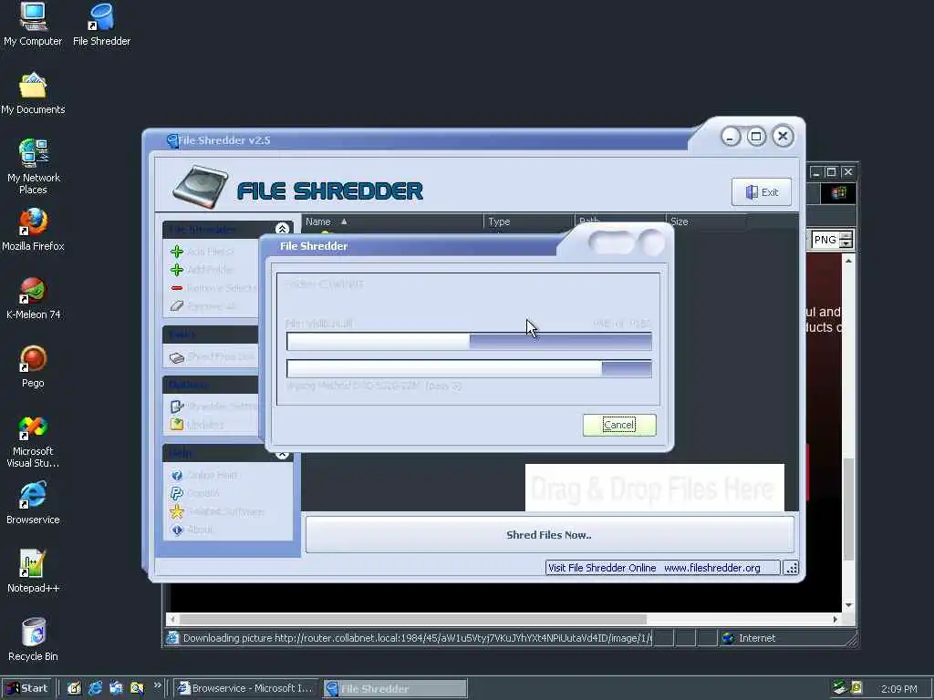Switch to File Shredder taskbar button
The height and width of the screenshot is (700, 934).
(396, 689)
